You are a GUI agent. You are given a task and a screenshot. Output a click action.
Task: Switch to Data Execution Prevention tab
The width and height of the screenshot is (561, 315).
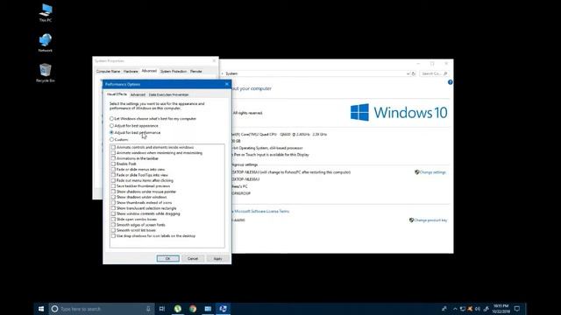(x=168, y=94)
